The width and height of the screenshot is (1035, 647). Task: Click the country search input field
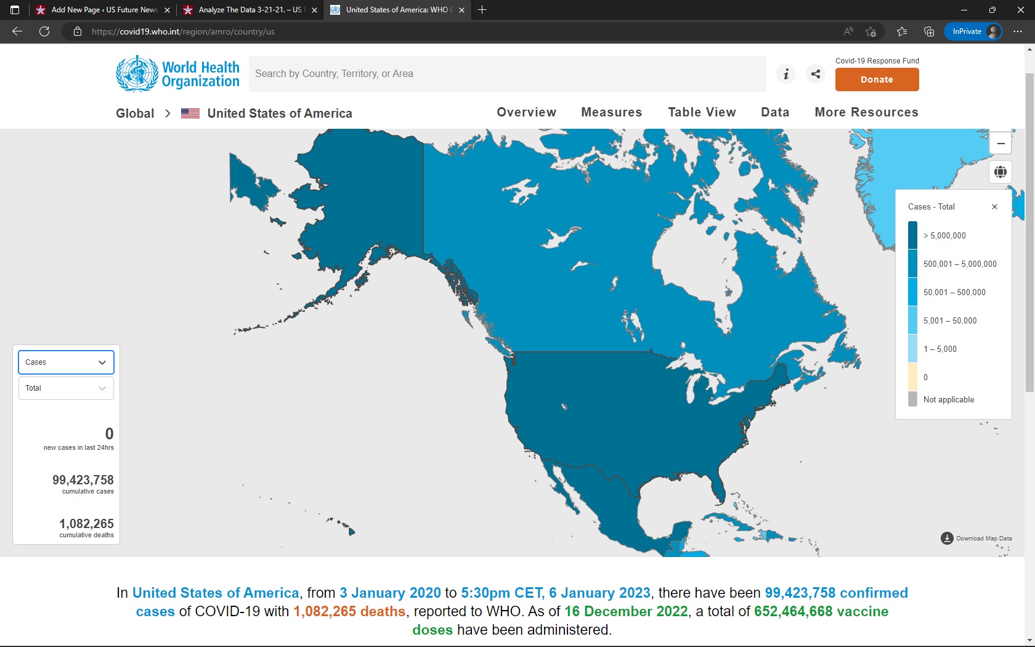pyautogui.click(x=507, y=74)
